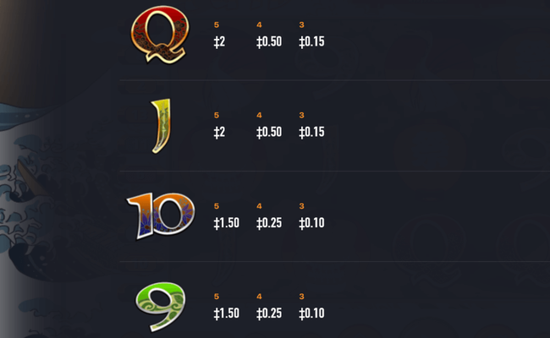
Task: Select the Q symbol's 0.50 payout value
Action: tap(269, 41)
